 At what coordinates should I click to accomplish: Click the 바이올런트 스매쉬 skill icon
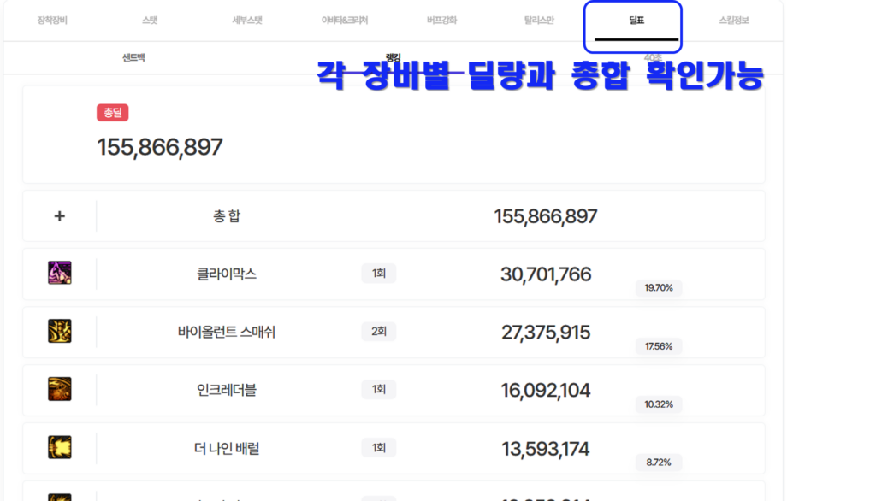tap(60, 331)
